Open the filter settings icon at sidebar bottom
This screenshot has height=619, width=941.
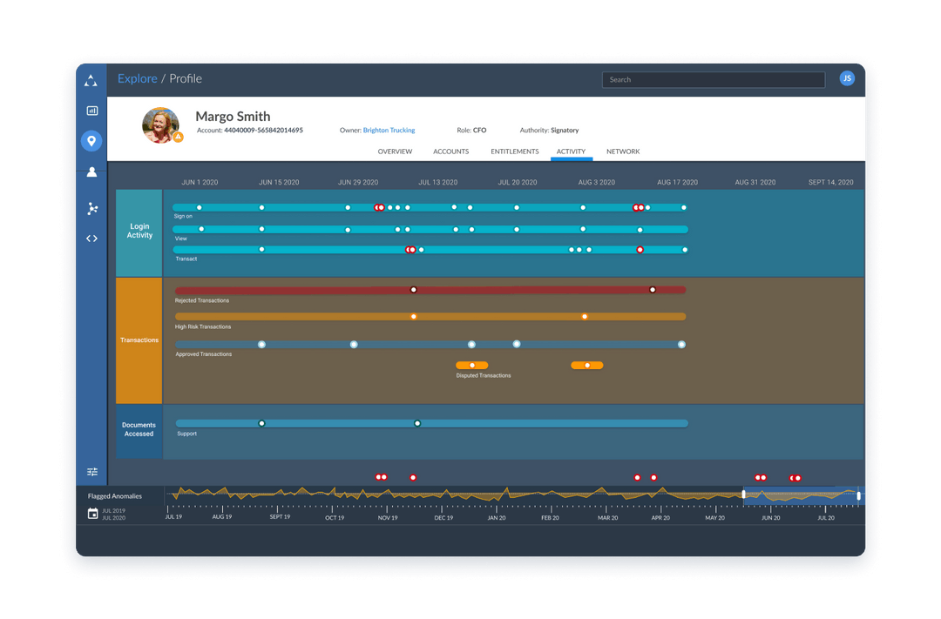[x=91, y=471]
